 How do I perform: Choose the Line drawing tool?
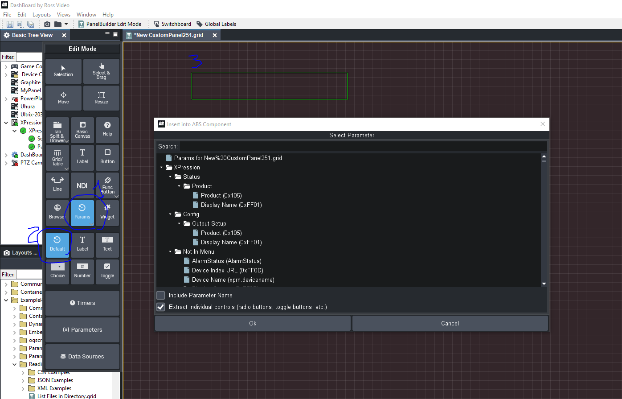pos(57,185)
